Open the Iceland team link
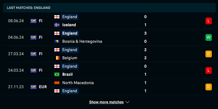 point(69,25)
